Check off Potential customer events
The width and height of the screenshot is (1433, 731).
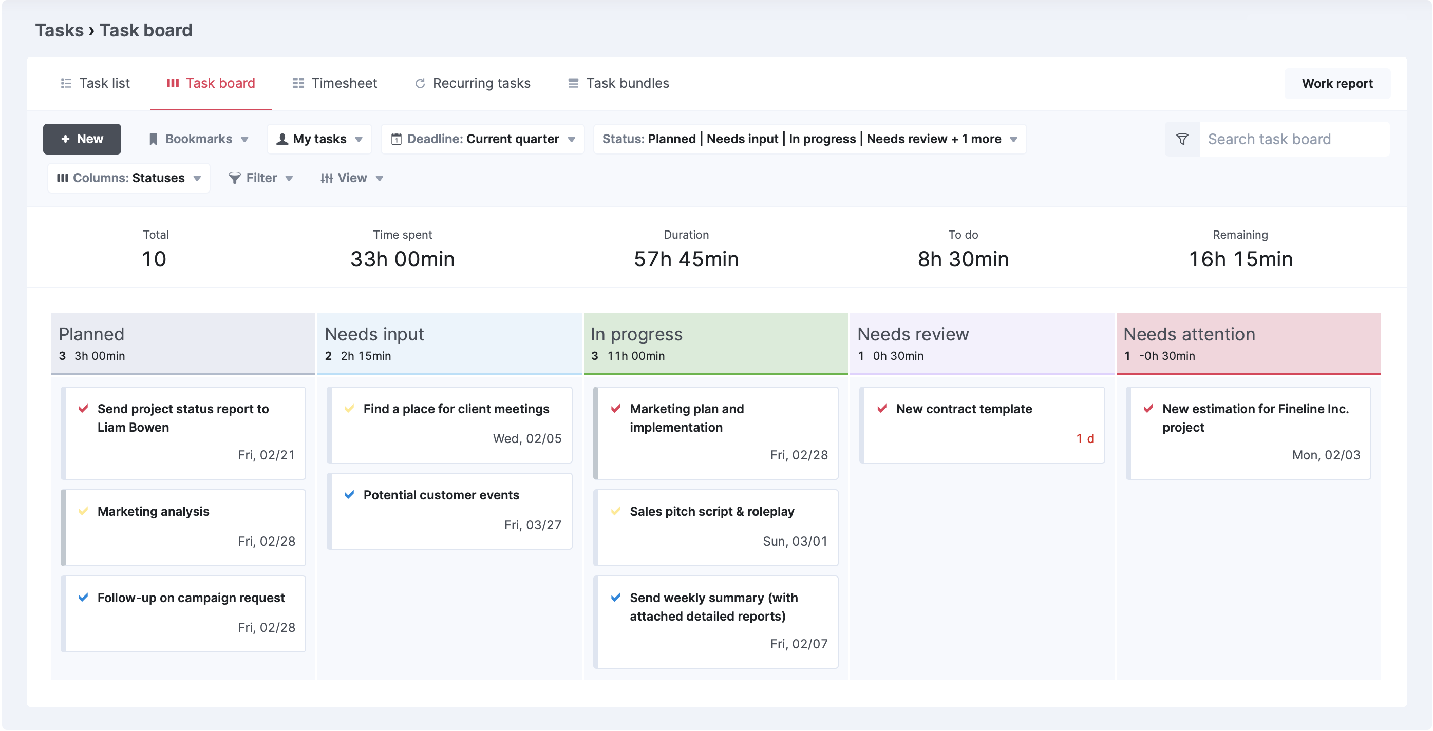349,495
